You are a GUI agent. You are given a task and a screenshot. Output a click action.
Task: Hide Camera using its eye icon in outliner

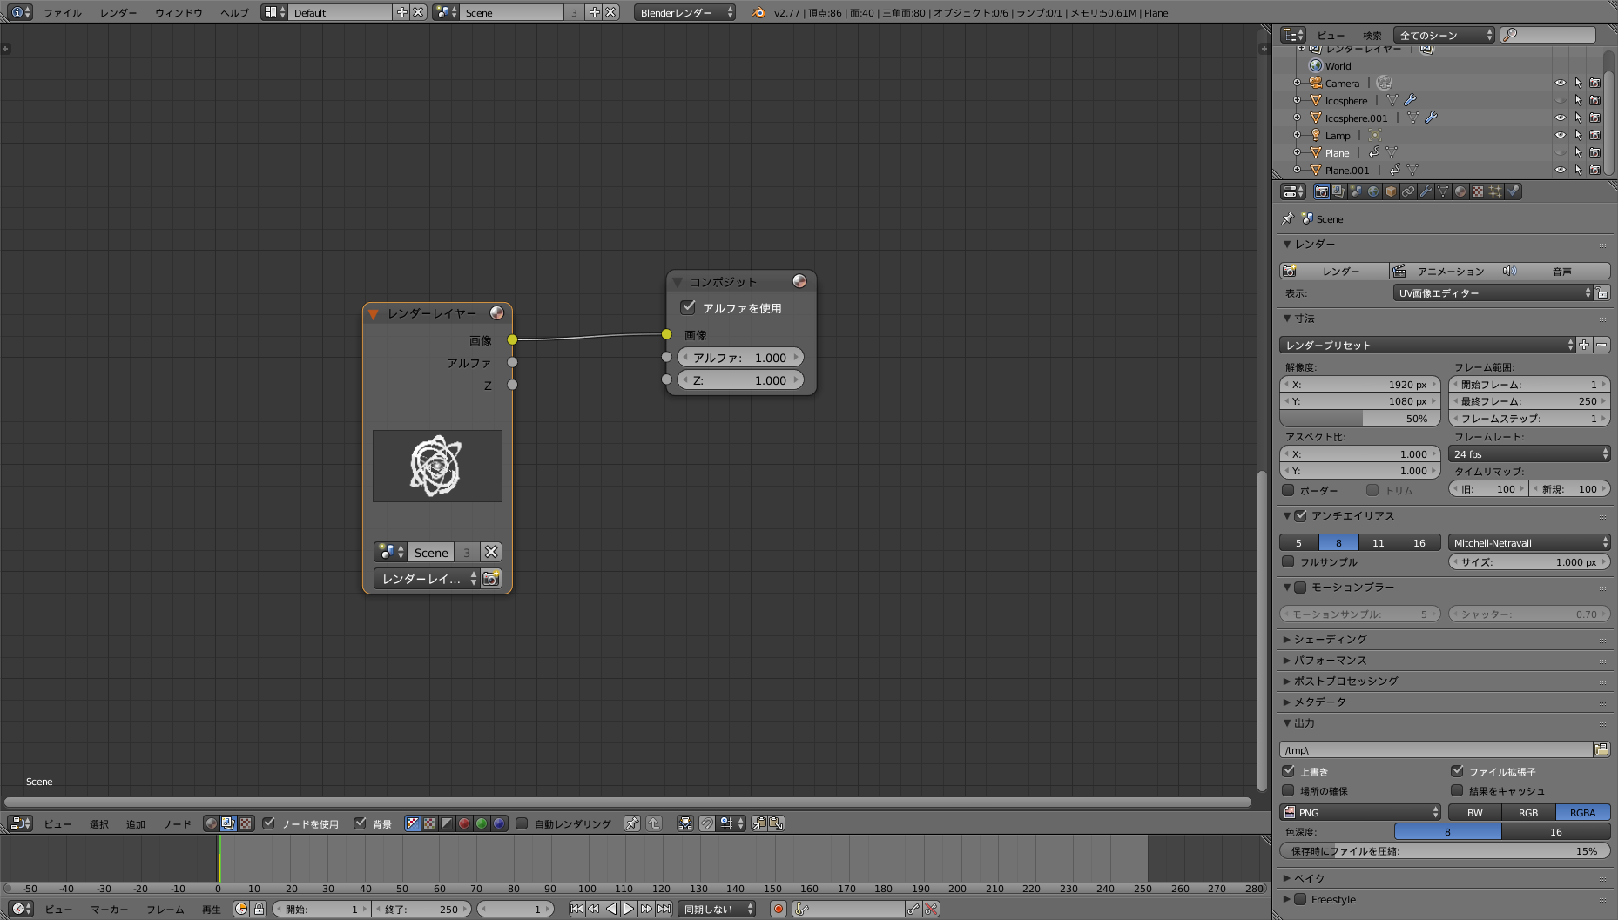click(1561, 83)
